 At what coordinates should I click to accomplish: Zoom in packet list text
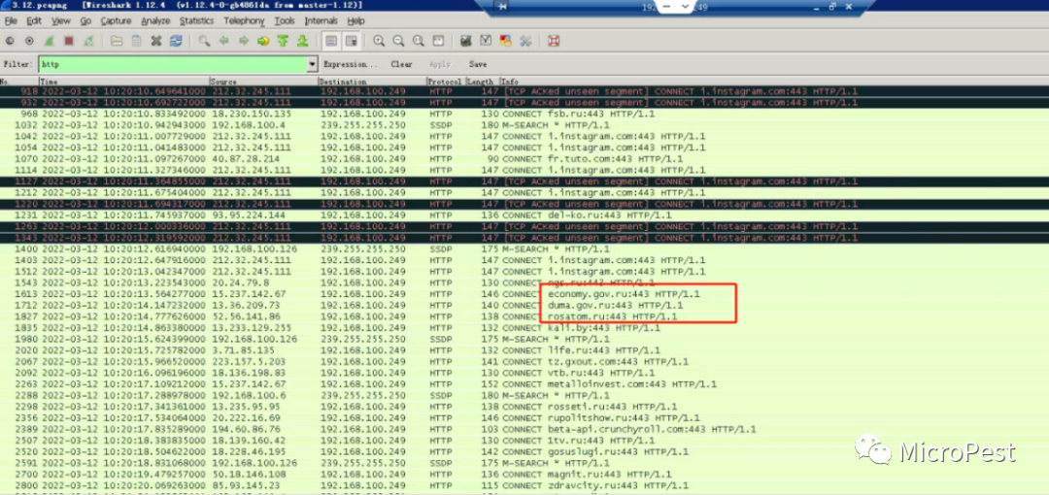click(379, 42)
